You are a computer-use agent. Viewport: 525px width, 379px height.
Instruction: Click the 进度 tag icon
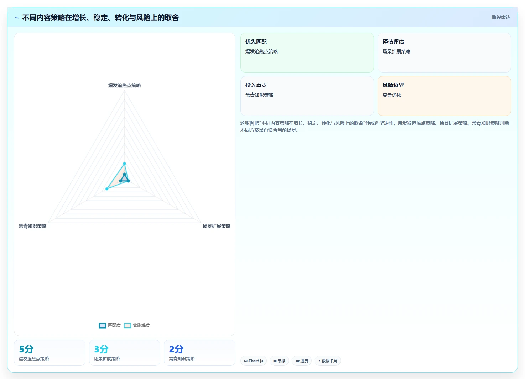coord(297,361)
